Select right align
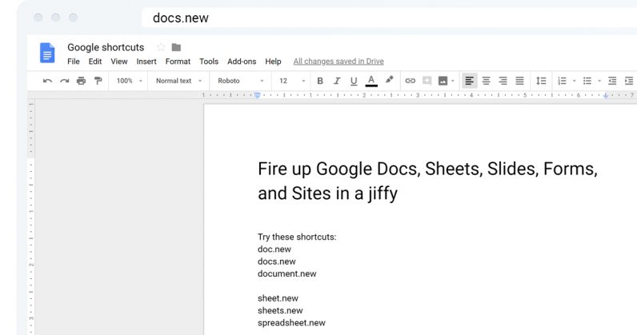Screen dimensions: 637x335 [503, 81]
